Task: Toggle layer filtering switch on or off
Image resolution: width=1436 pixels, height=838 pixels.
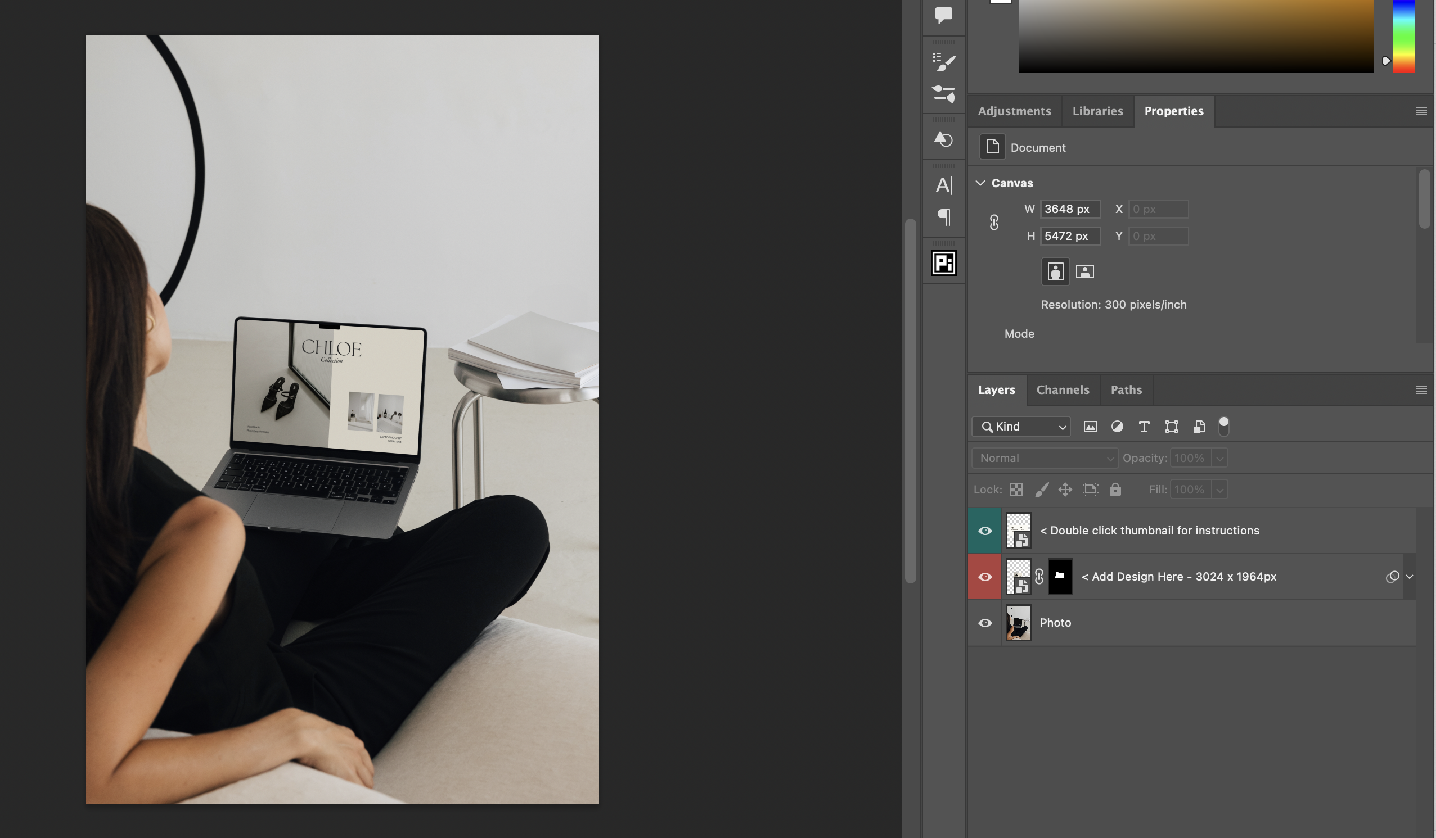Action: point(1223,427)
